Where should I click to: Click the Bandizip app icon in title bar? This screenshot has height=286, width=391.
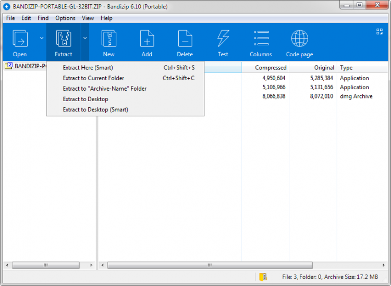(x=7, y=6)
